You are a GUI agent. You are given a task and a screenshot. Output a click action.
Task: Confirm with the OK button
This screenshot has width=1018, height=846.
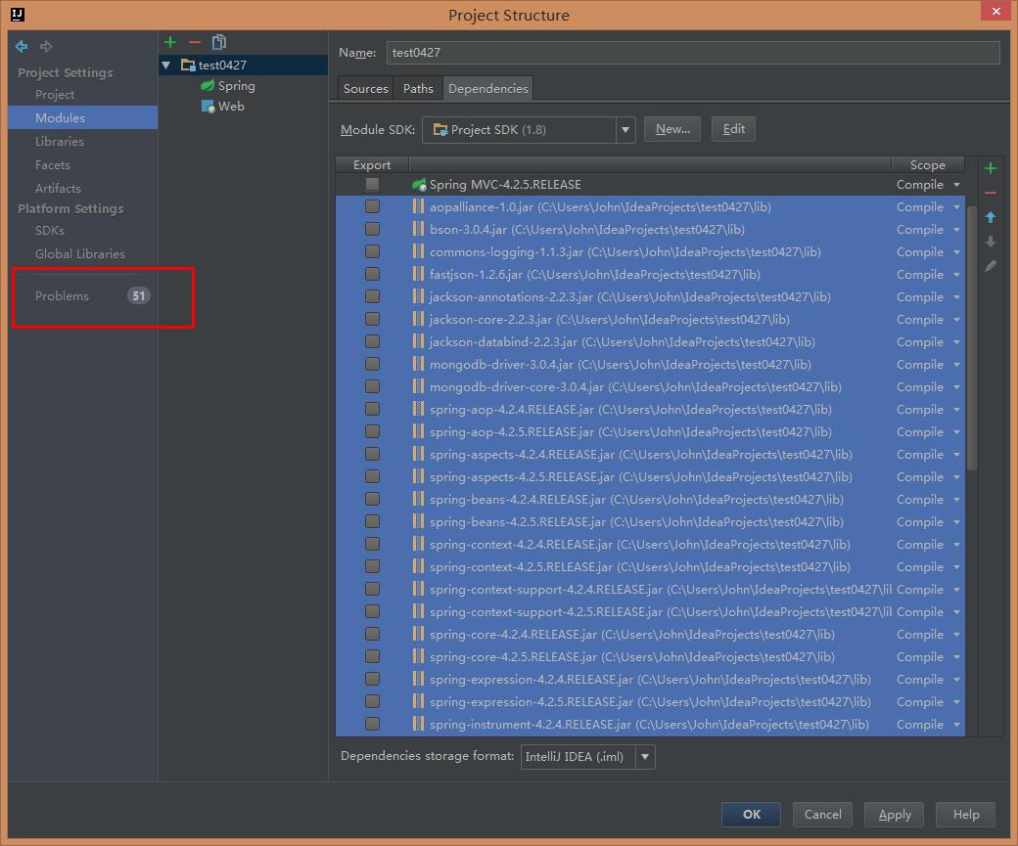click(751, 814)
